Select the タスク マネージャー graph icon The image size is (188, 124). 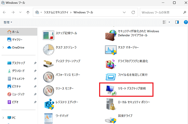point(111,50)
